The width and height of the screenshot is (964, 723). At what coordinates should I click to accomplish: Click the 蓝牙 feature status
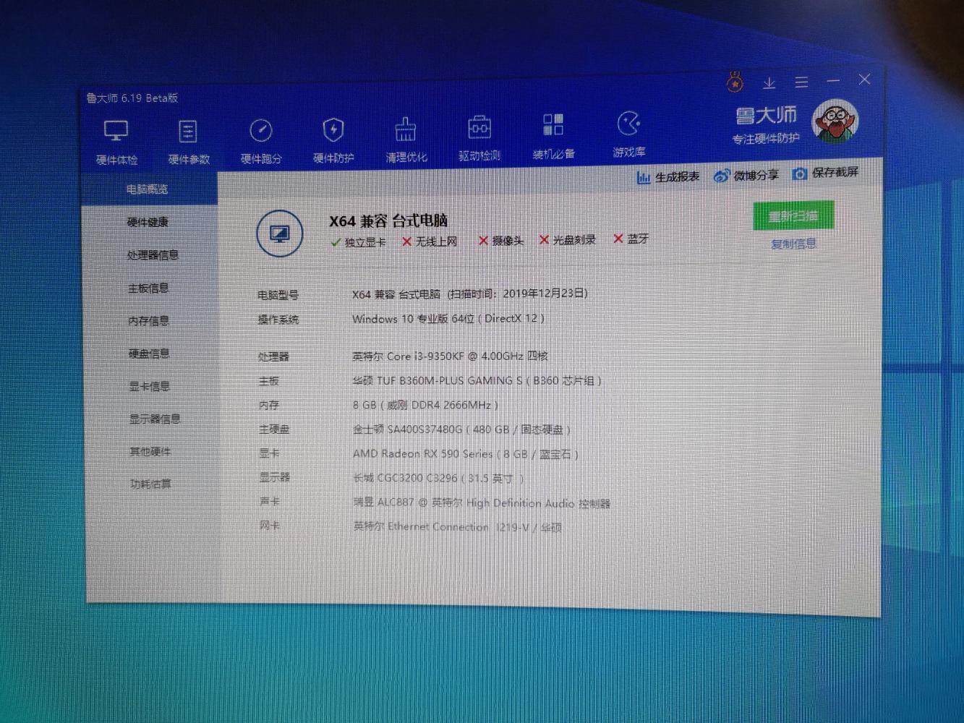click(x=631, y=239)
